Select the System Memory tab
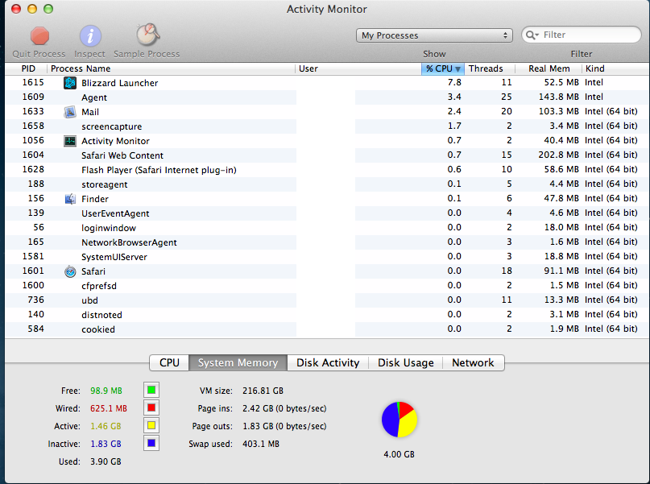The image size is (650, 484). tap(238, 362)
